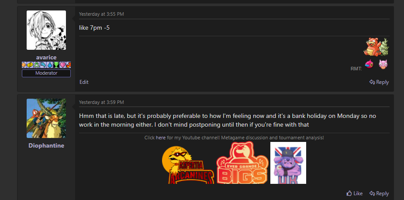Follow the 'here' Youtube channel link

click(x=161, y=138)
